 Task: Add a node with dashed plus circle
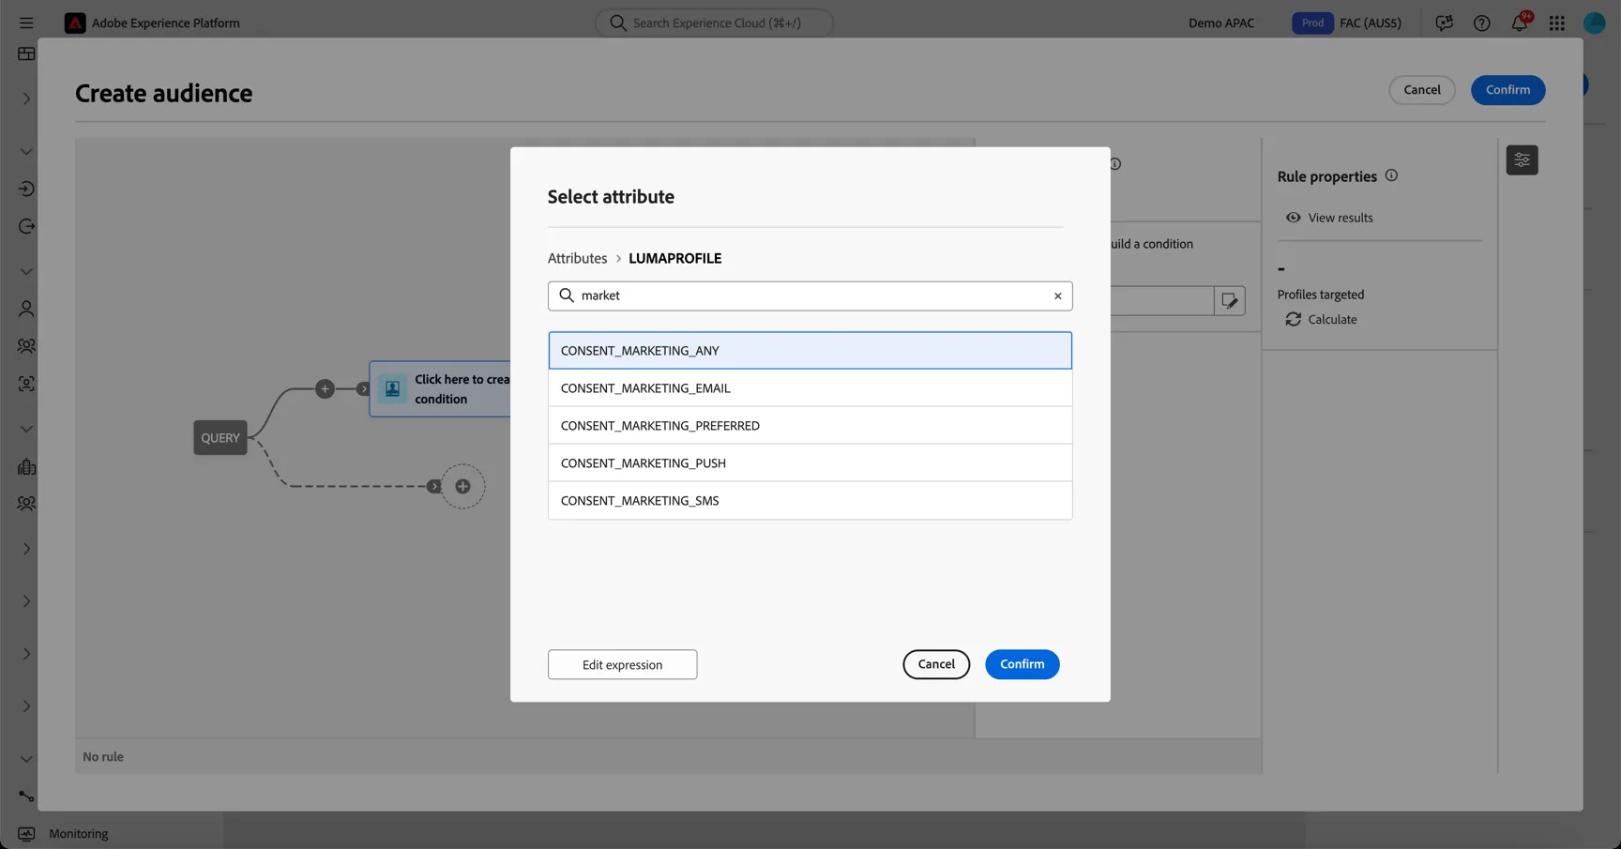pos(462,486)
